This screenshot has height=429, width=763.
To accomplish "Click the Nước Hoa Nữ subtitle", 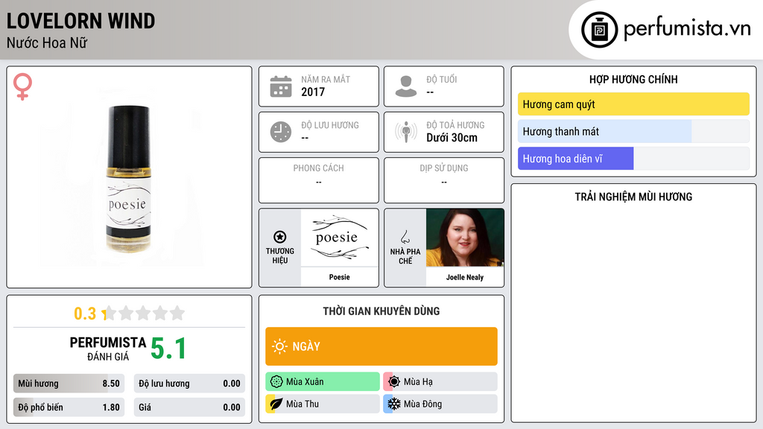I will click(x=47, y=43).
